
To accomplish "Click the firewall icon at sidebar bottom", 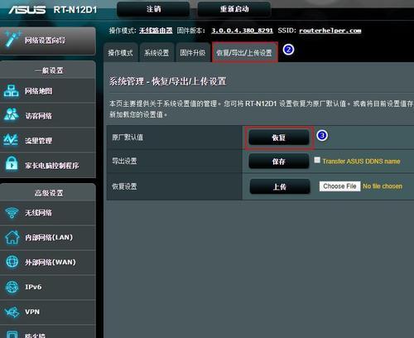I will tap(12, 335).
